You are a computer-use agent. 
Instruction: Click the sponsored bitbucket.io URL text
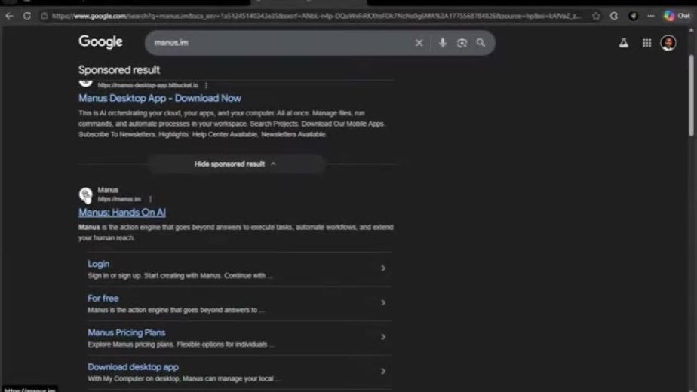click(x=148, y=85)
